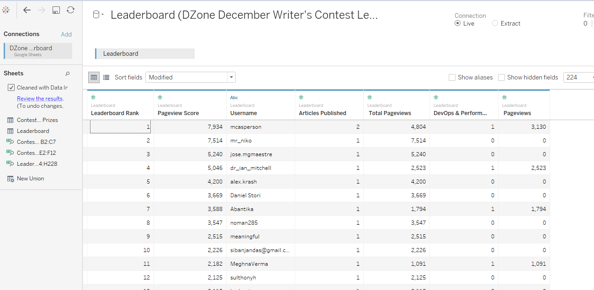Select the New Union item

coord(30,179)
